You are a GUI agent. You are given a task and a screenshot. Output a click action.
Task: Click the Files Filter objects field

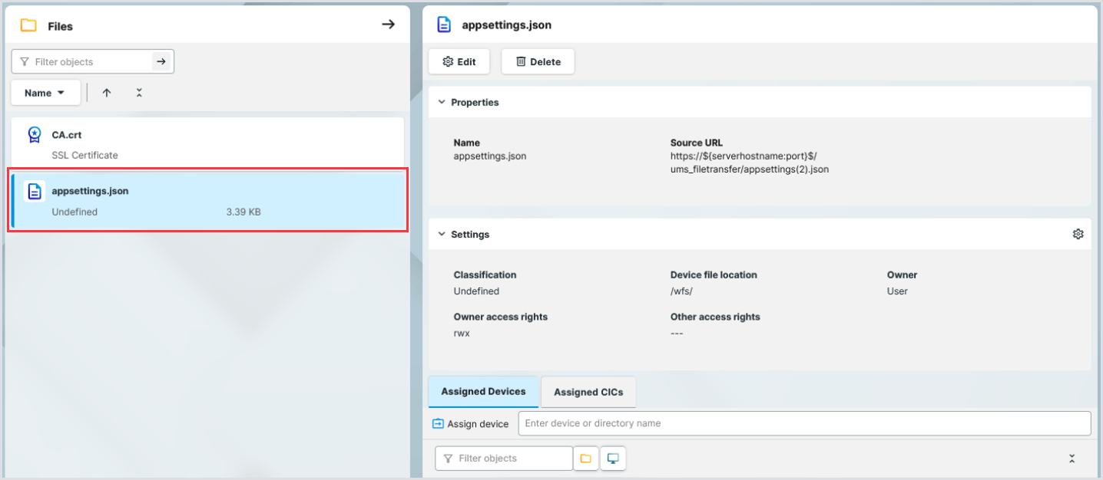coord(84,62)
